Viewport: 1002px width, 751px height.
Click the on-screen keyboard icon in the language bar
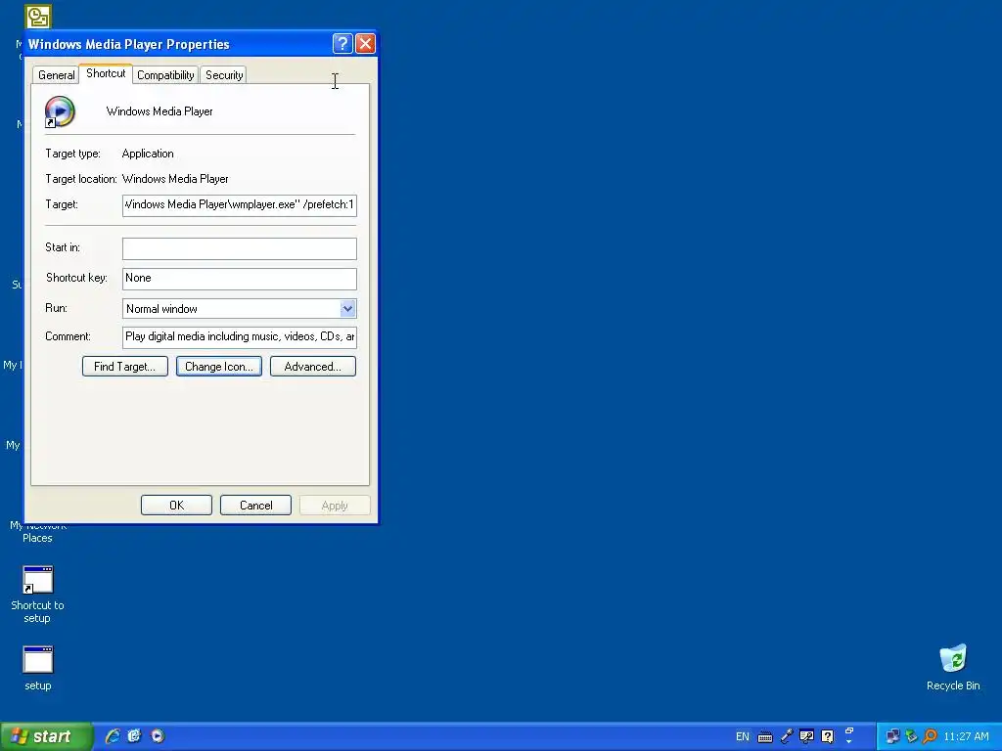(765, 737)
